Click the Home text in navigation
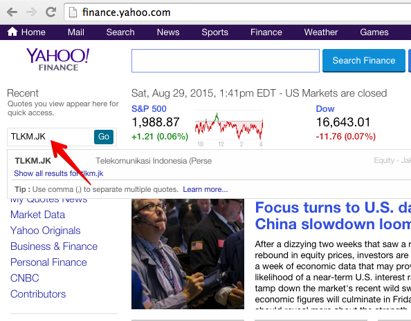 [33, 32]
